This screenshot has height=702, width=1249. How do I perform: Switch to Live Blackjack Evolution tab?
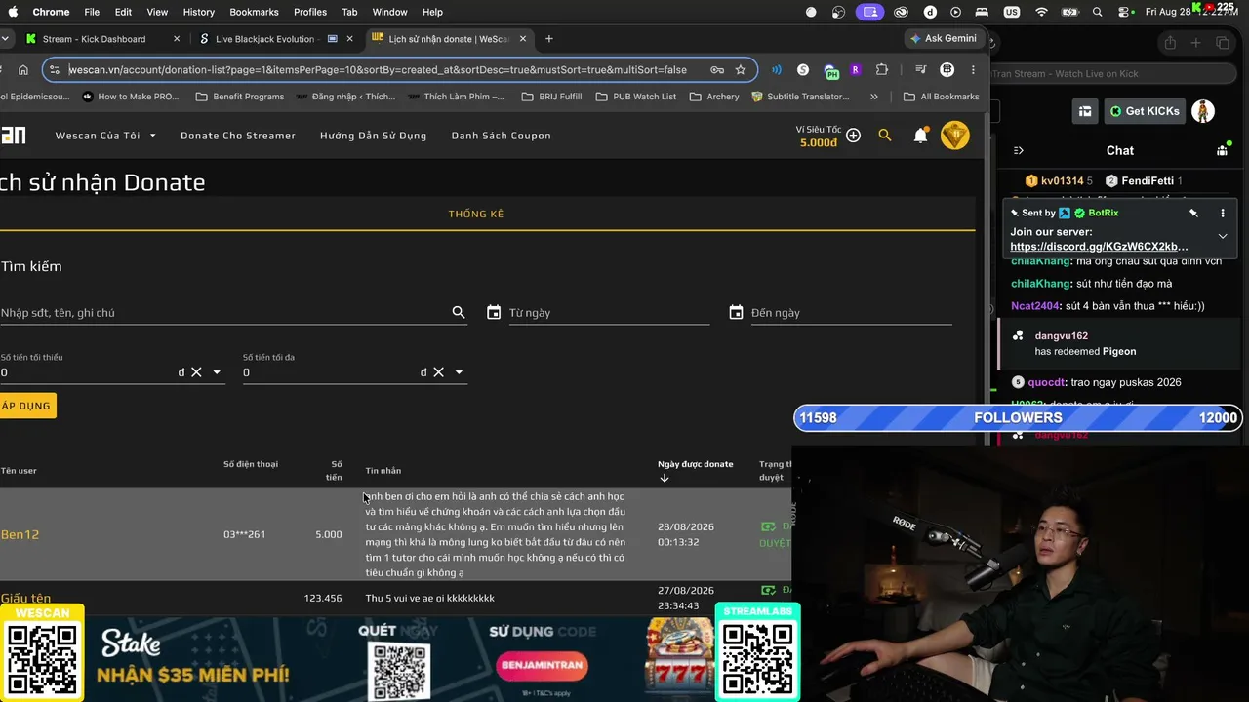pos(276,39)
